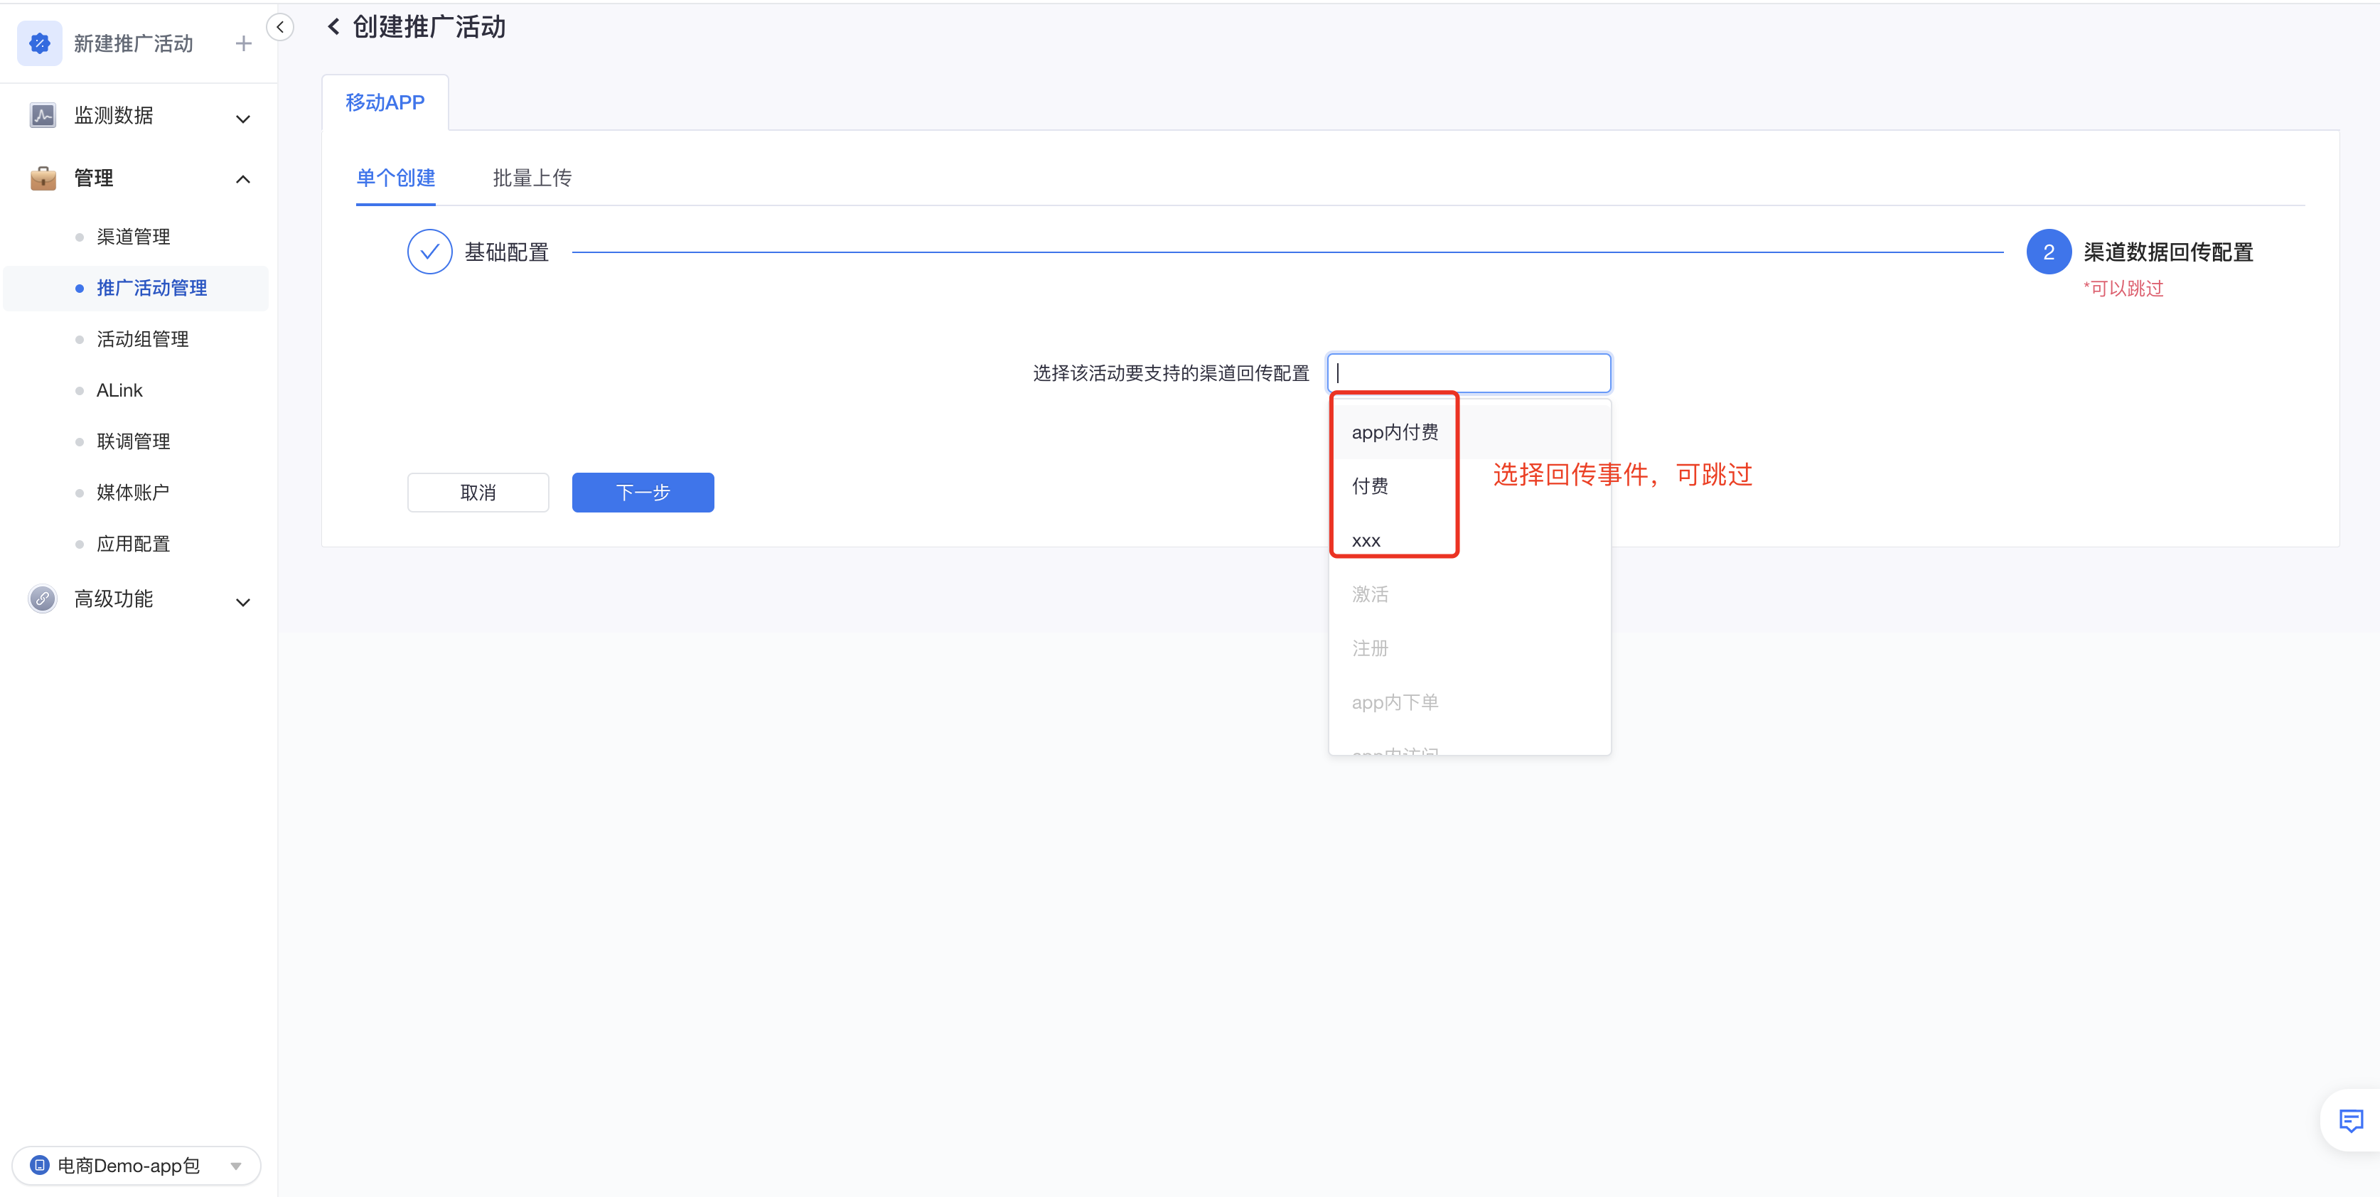
Task: Click the 下一步 button
Action: click(643, 493)
